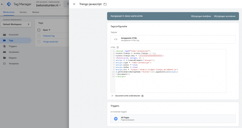Open Templates in the sidebar

[14, 64]
